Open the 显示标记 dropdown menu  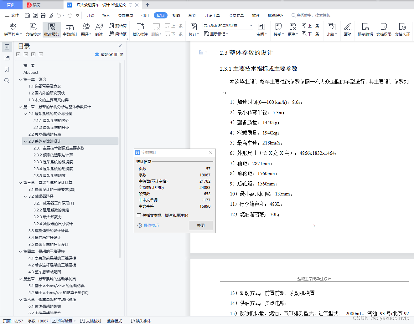pyautogui.click(x=216, y=34)
